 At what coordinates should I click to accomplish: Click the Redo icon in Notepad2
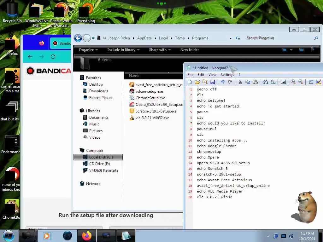click(230, 82)
